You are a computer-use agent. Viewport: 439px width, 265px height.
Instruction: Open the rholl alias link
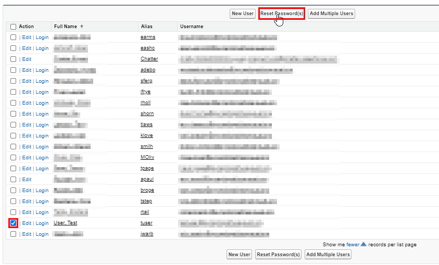pyautogui.click(x=146, y=103)
